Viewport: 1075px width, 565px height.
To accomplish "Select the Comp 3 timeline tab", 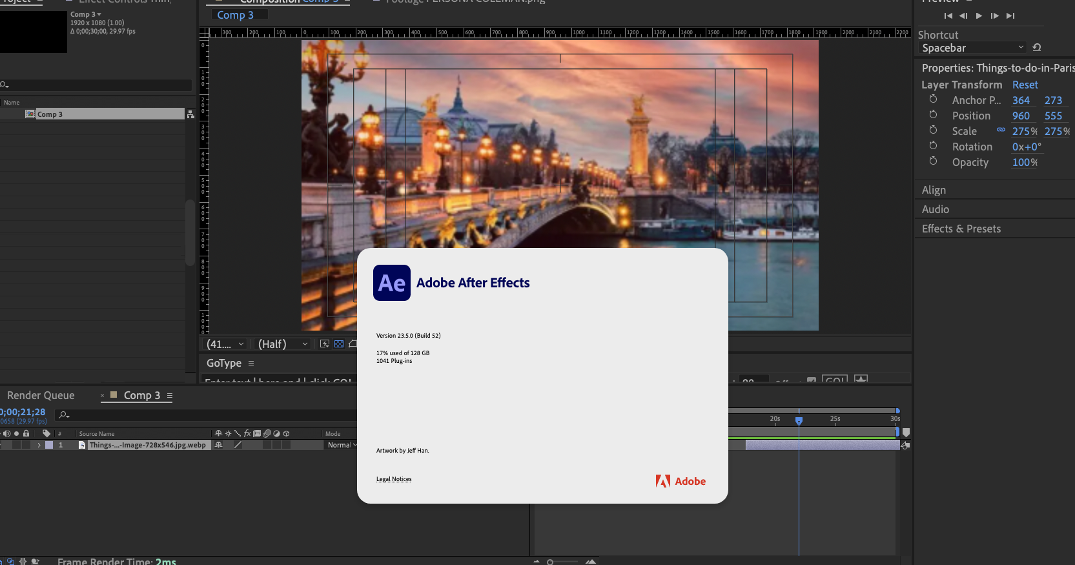I will [141, 395].
